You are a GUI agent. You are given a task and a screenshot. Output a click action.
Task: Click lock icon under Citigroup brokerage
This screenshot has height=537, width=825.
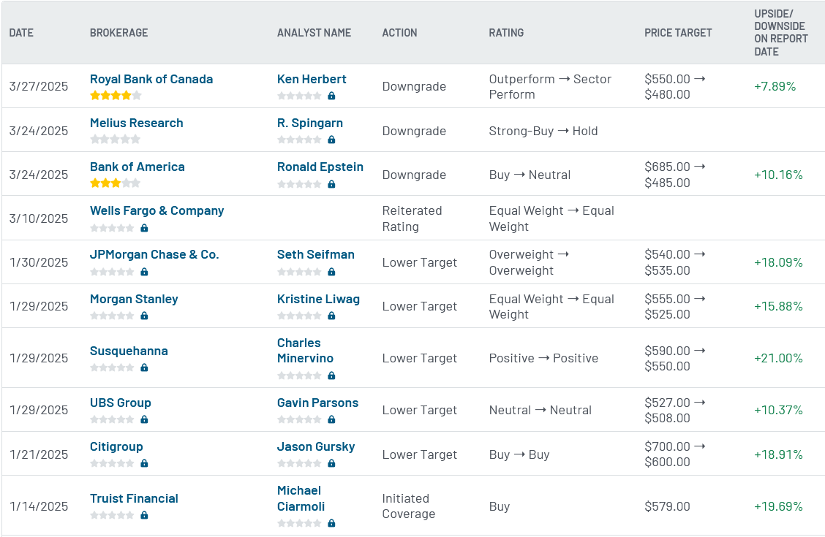point(144,463)
